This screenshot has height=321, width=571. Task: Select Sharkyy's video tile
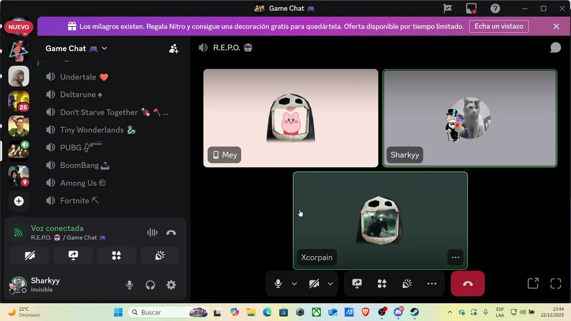tap(470, 118)
